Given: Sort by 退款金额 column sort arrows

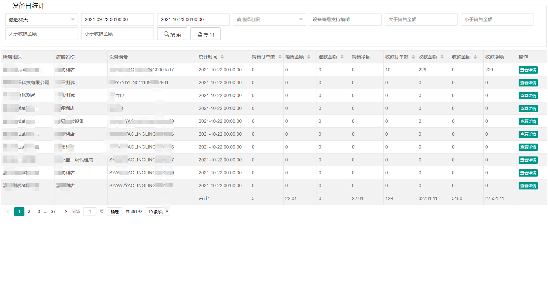Looking at the screenshot, I should [342, 57].
